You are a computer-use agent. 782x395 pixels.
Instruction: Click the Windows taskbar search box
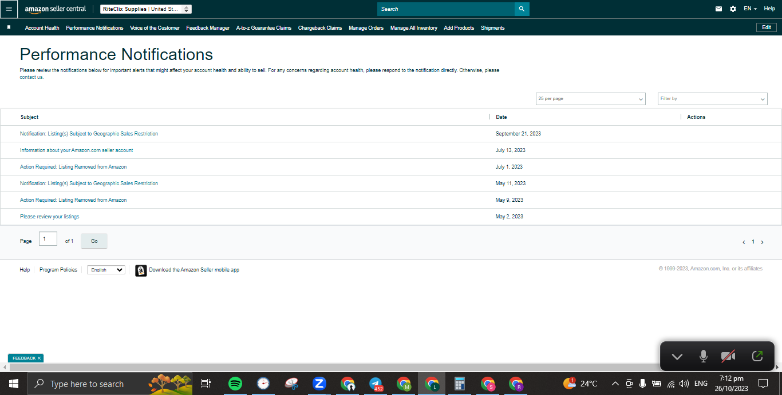tap(111, 384)
